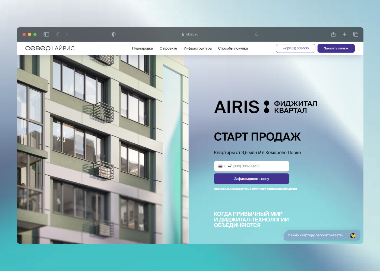380x271 pixels.
Task: Click the Зафиксировать цену button
Action: [x=251, y=179]
